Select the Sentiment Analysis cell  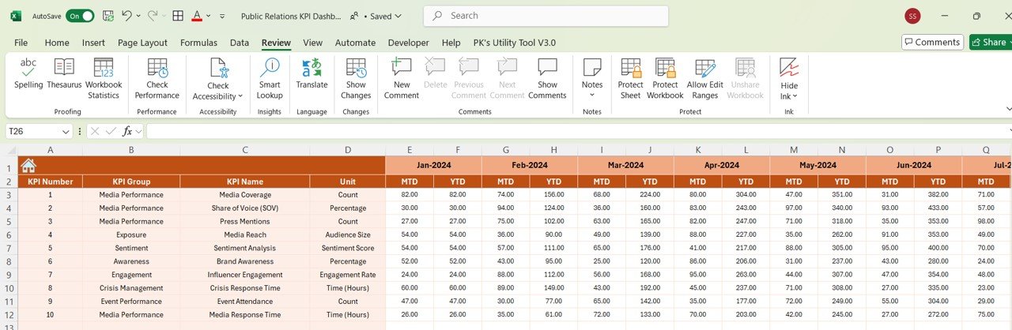click(x=245, y=248)
